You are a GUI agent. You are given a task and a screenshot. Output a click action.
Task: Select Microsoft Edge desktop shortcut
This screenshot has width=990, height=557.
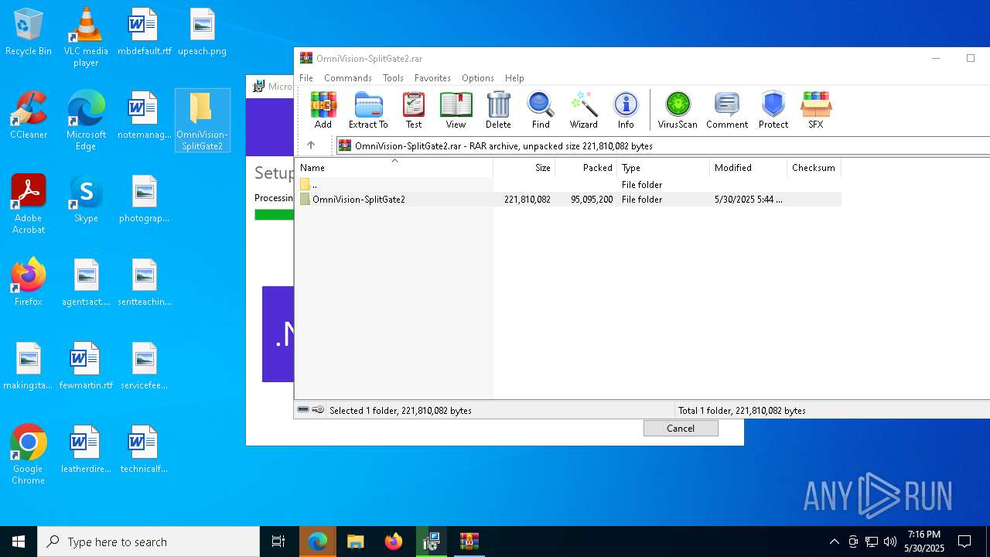(86, 121)
